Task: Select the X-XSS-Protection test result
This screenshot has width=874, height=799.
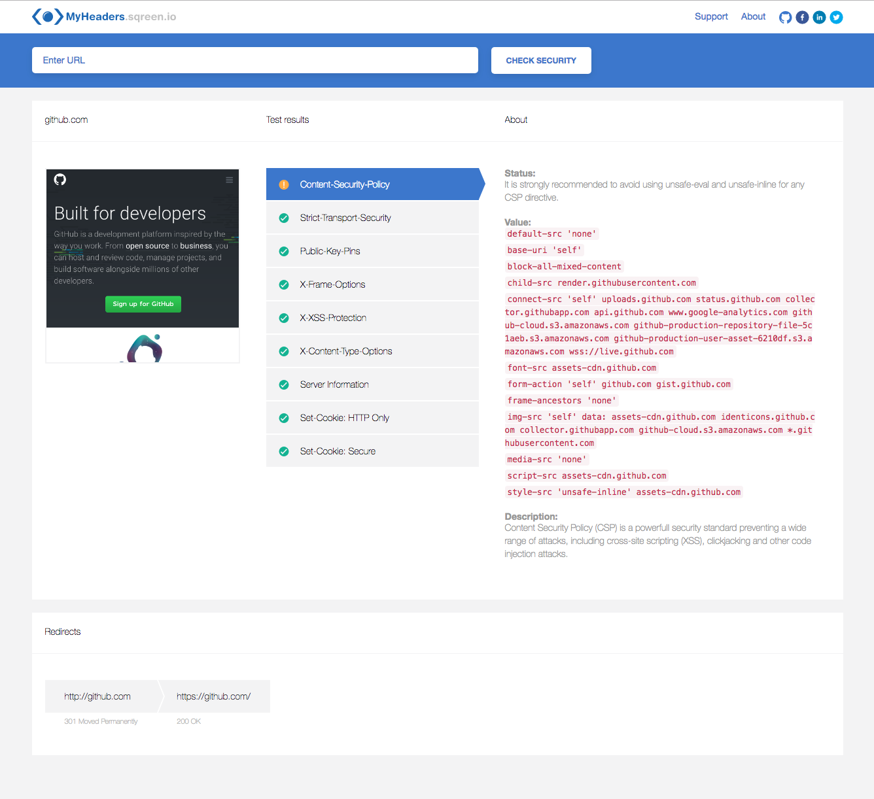Action: (x=372, y=318)
